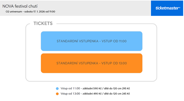Click the gray event header bar
This screenshot has width=184, height=101.
tap(75, 8)
